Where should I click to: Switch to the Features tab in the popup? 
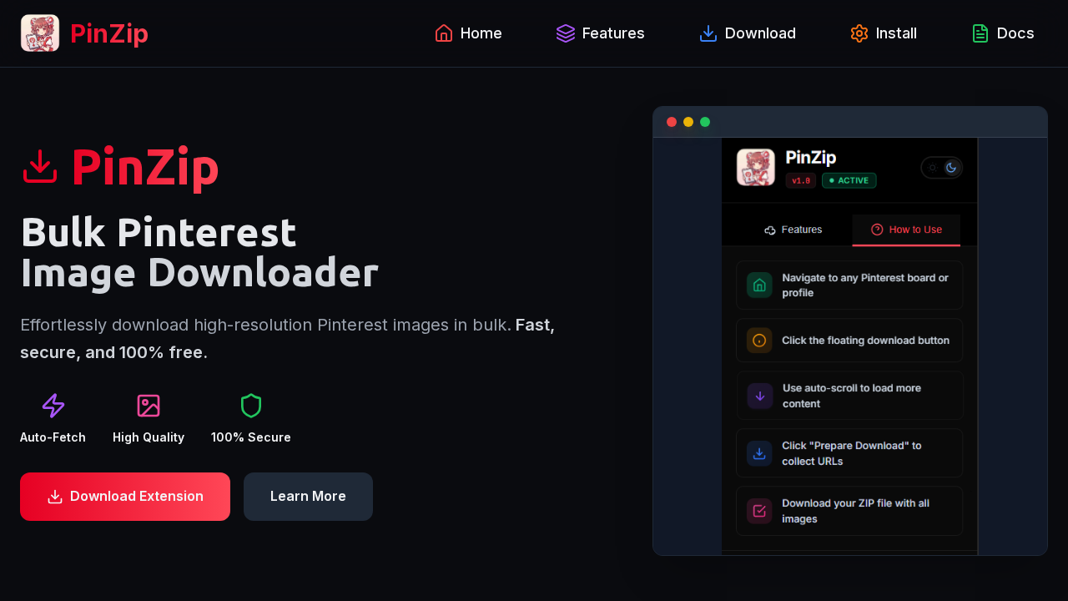click(793, 230)
